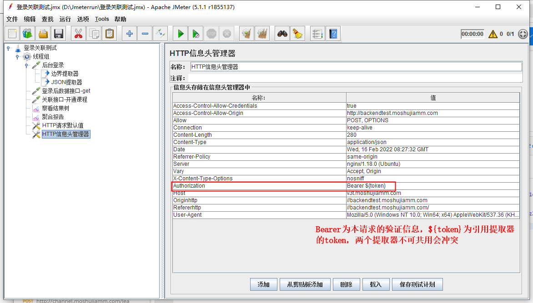
Task: Select 边界提取器 in the tree
Action: point(65,74)
